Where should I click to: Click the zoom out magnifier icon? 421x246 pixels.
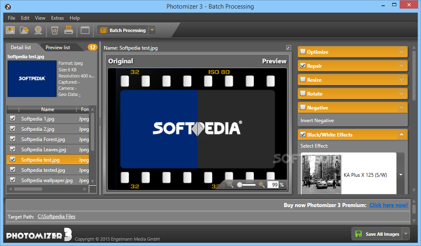pos(230,184)
